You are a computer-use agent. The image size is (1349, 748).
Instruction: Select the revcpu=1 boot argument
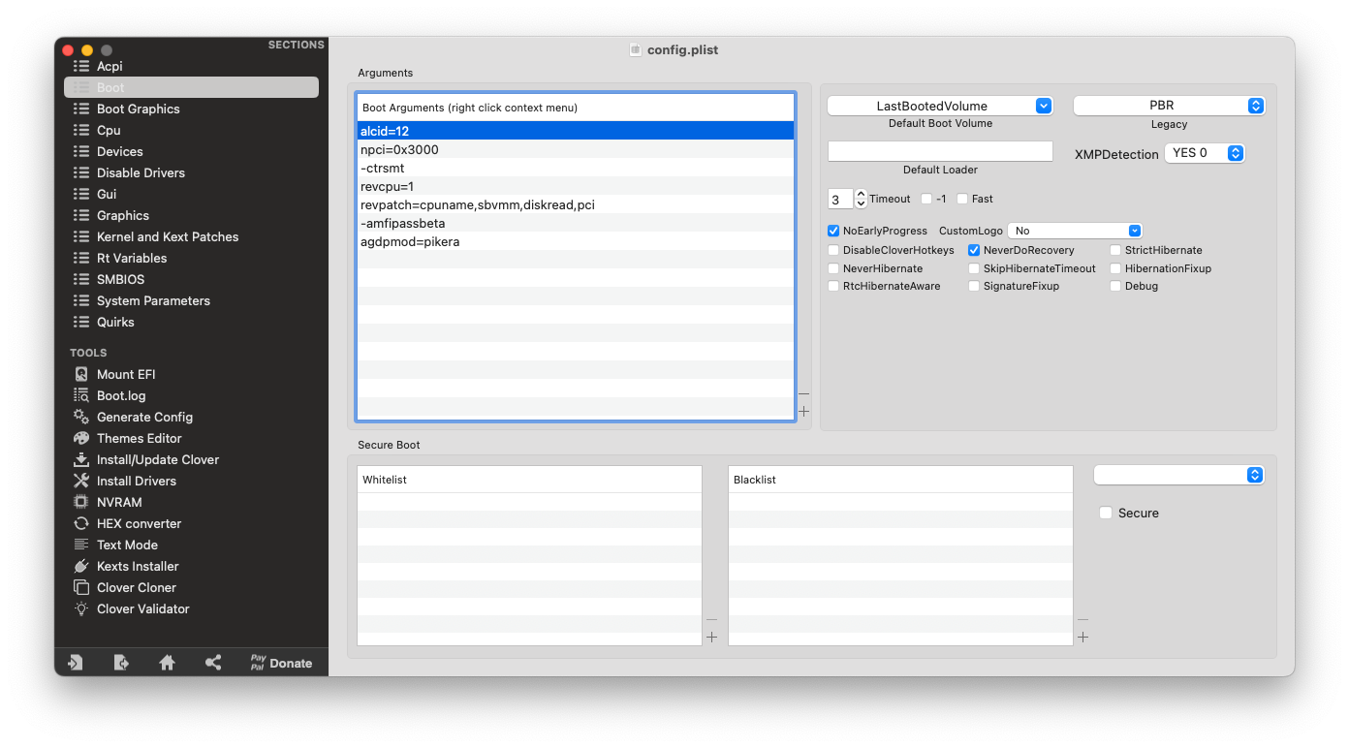point(576,186)
